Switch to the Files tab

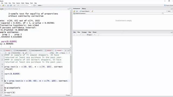[75, 32]
